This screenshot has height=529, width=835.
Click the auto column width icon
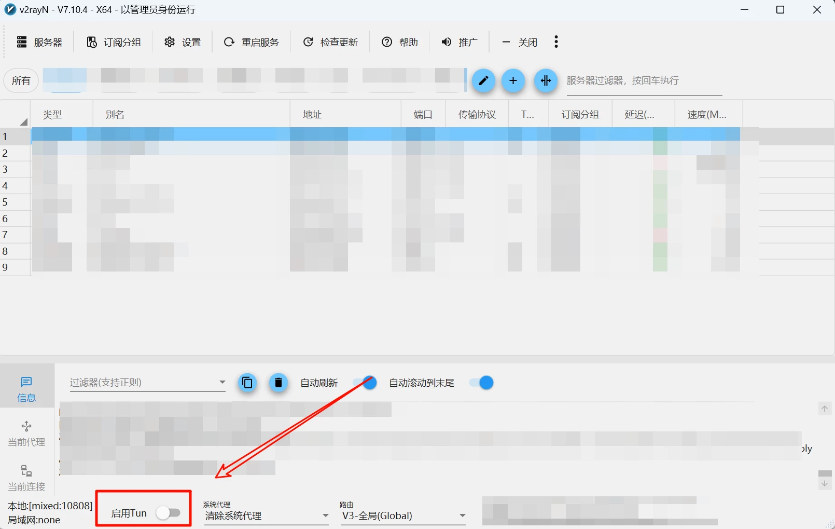pos(546,80)
